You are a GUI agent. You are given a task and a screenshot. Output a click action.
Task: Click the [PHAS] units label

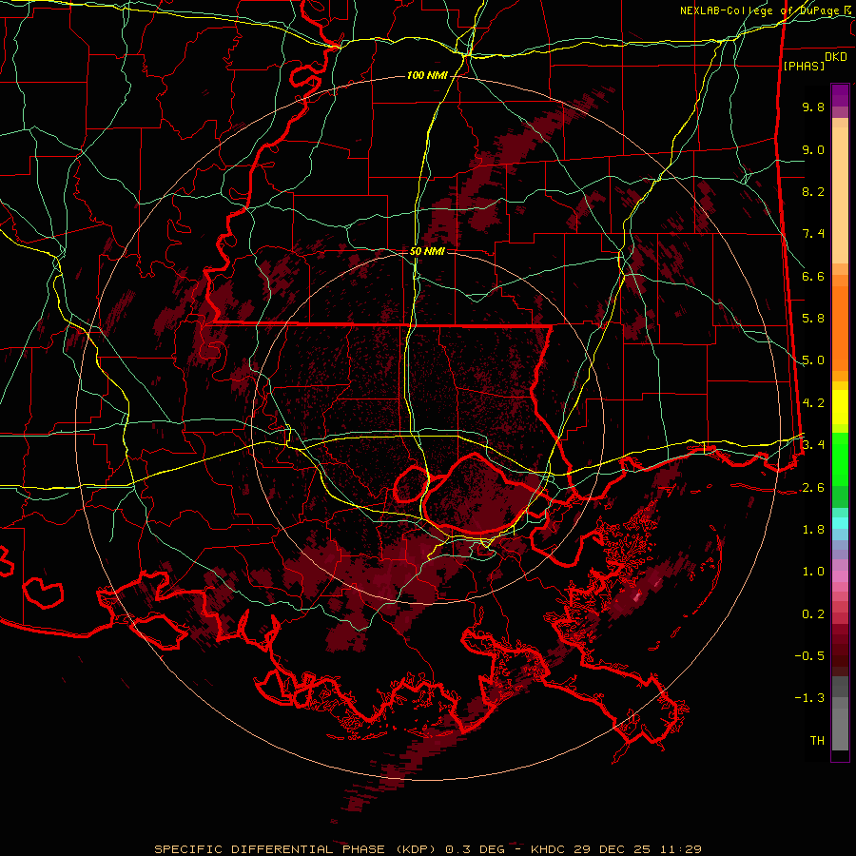[804, 66]
